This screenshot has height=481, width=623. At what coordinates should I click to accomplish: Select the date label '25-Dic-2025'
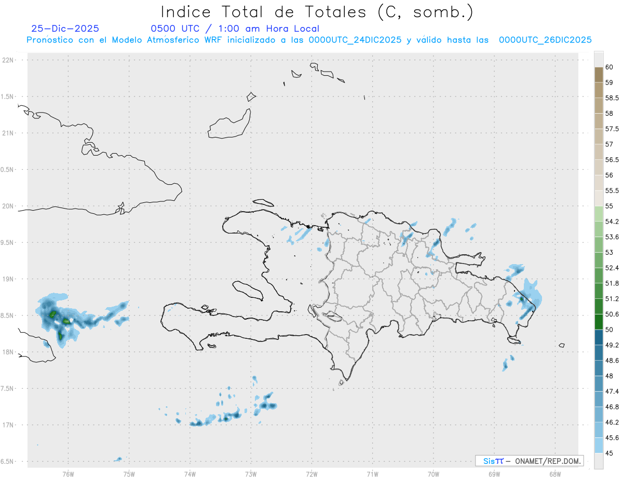tap(65, 29)
